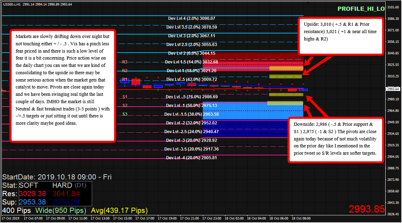
Task: Select the S1 pivot level label
Action: 125,97
